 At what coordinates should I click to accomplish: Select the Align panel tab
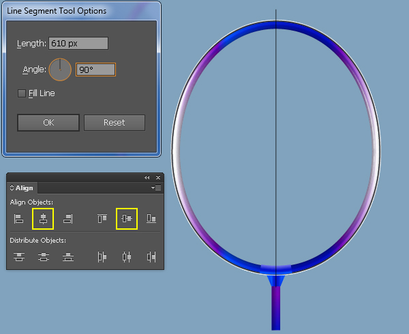coord(22,187)
